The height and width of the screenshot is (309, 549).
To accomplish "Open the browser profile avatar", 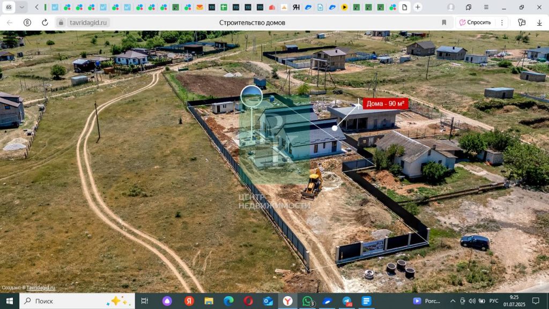I will 451,7.
